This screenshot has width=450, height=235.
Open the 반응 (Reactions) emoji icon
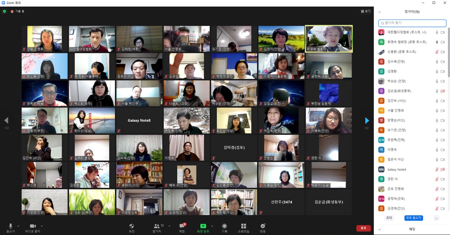263,226
